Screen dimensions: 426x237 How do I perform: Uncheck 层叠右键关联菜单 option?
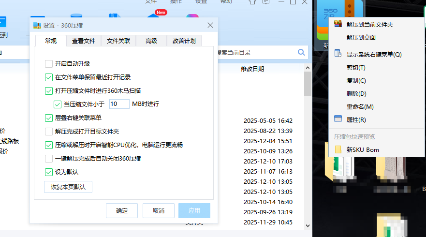[49, 118]
